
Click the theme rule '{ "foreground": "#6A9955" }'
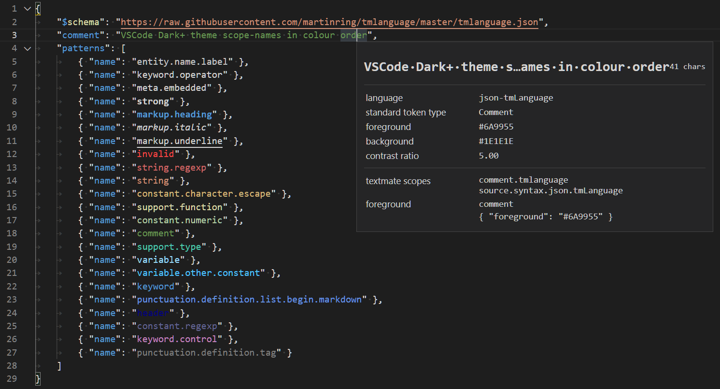pyautogui.click(x=546, y=216)
